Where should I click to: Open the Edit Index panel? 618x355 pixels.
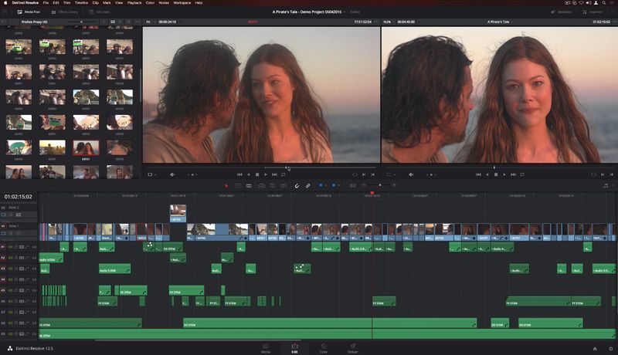pos(100,12)
